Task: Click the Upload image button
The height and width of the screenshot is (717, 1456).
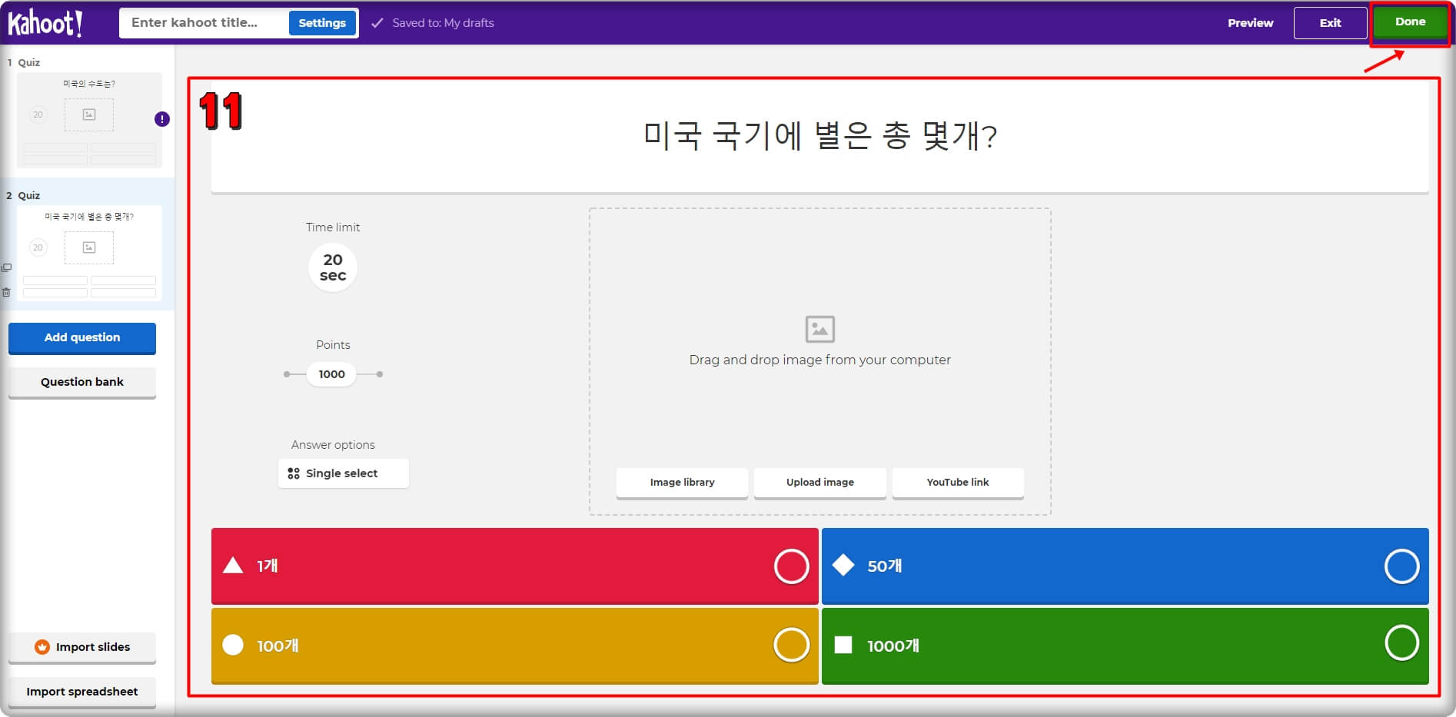Action: (x=819, y=483)
